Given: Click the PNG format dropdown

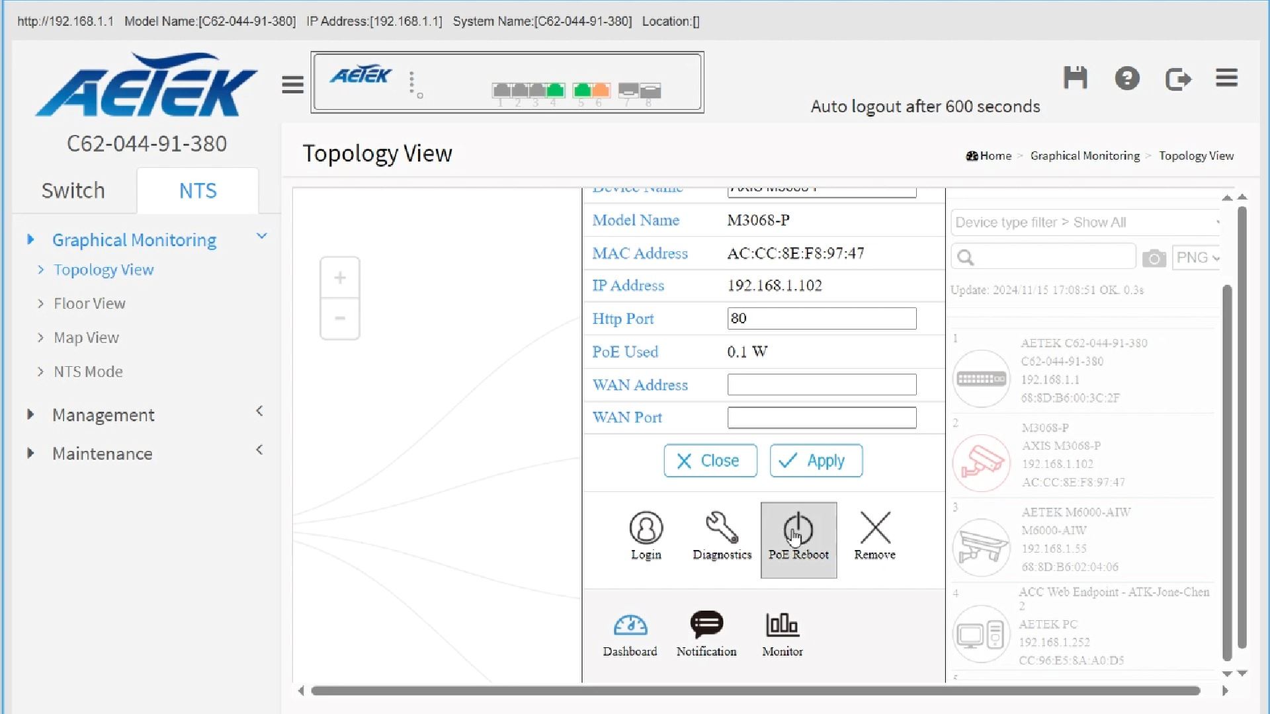Looking at the screenshot, I should (x=1198, y=257).
